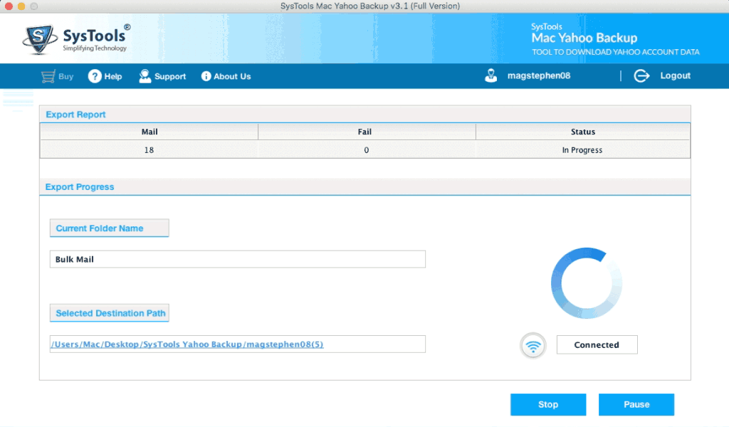Click the user profile icon beside magstephen08
Image resolution: width=729 pixels, height=427 pixels.
point(491,75)
